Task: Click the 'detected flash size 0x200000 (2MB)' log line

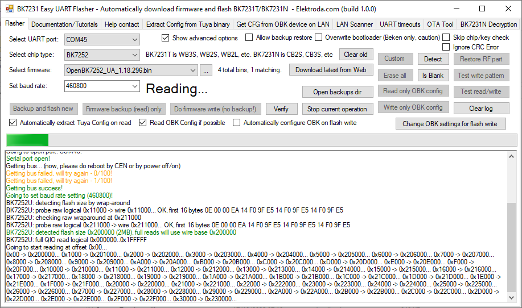Action: pos(121,232)
